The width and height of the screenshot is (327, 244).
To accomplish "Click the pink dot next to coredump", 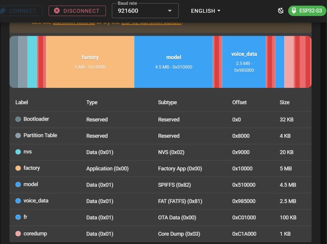I will pos(18,234).
